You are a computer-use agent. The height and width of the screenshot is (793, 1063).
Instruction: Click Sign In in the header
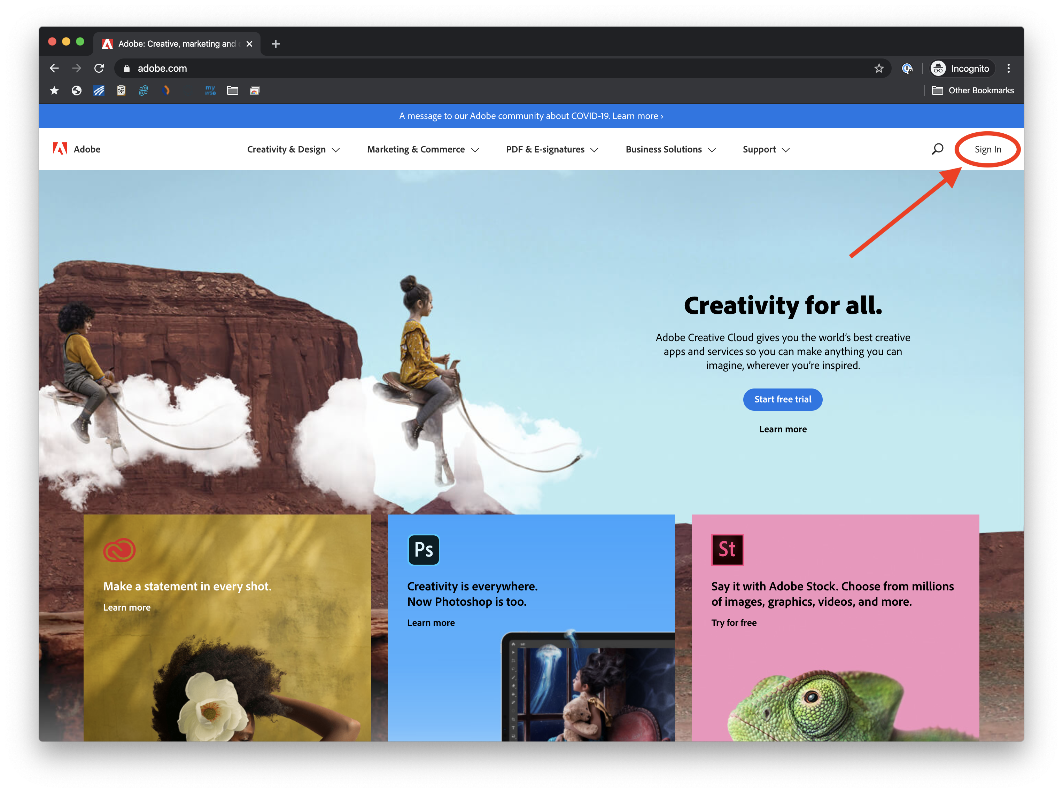click(987, 149)
